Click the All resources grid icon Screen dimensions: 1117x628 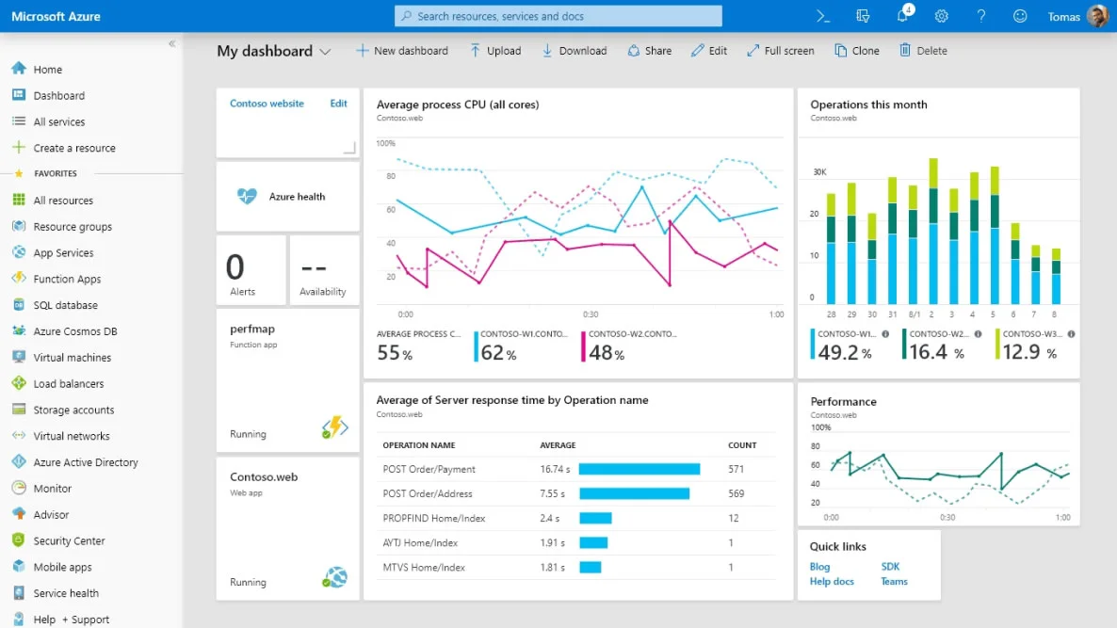[x=19, y=201]
